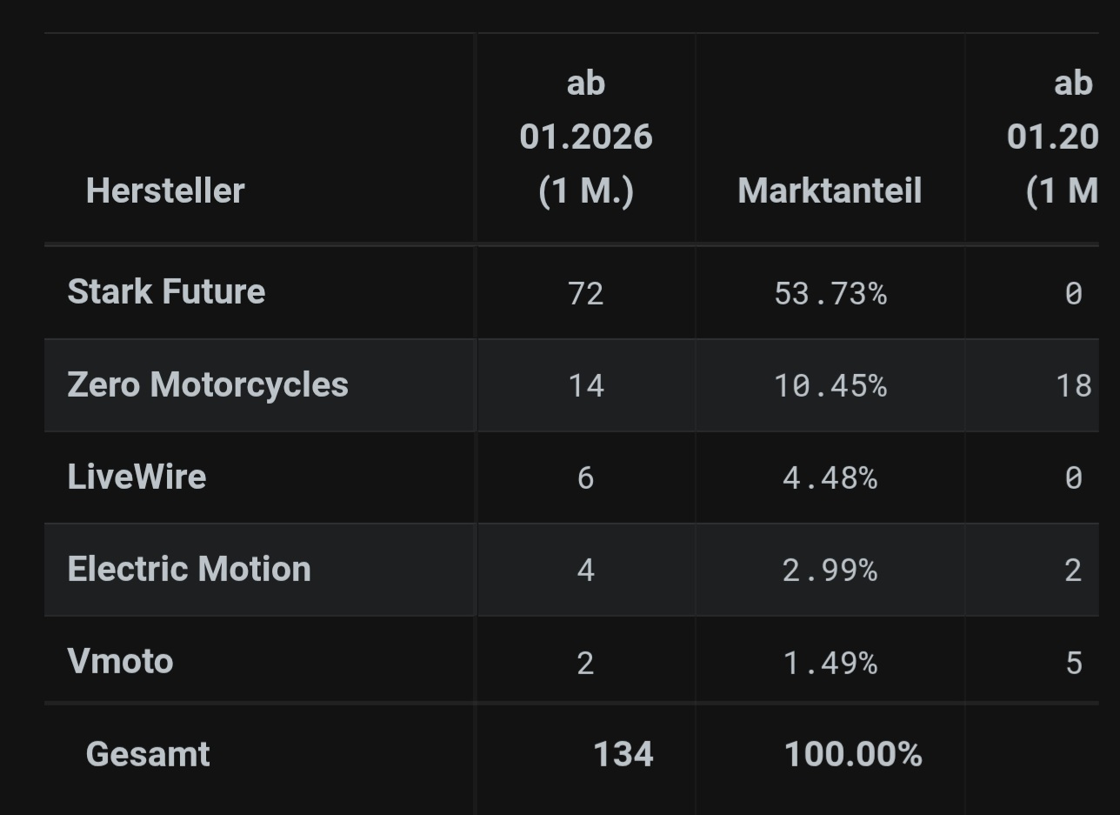1120x815 pixels.
Task: Click the 'ab 01.2026 (1 M.)' column header
Action: click(x=585, y=137)
